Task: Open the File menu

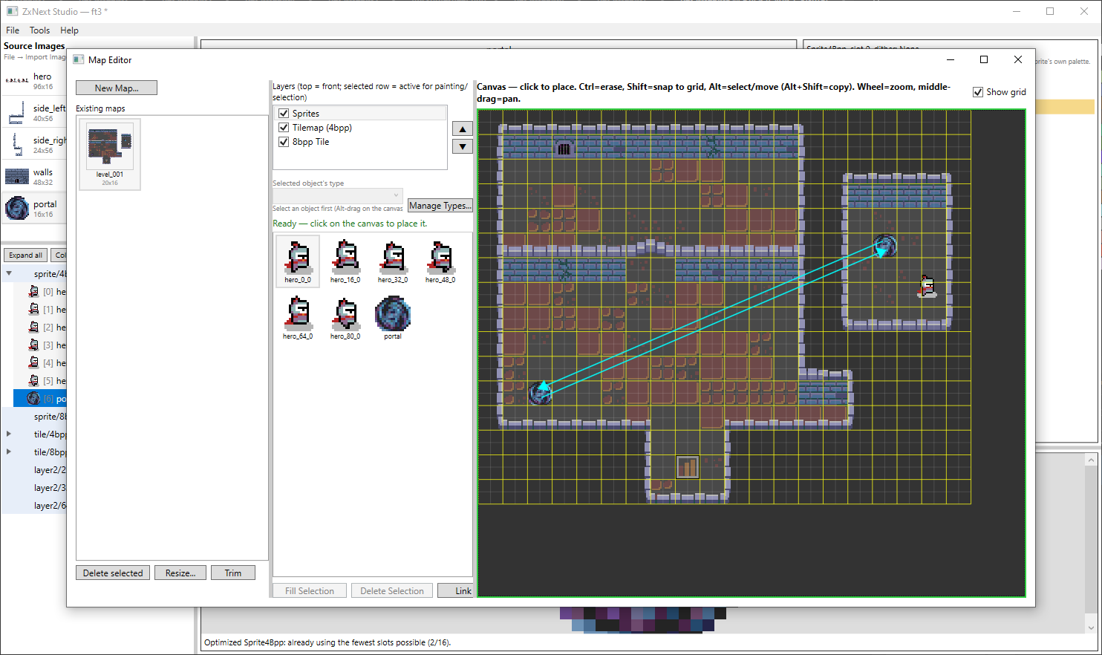Action: click(13, 30)
